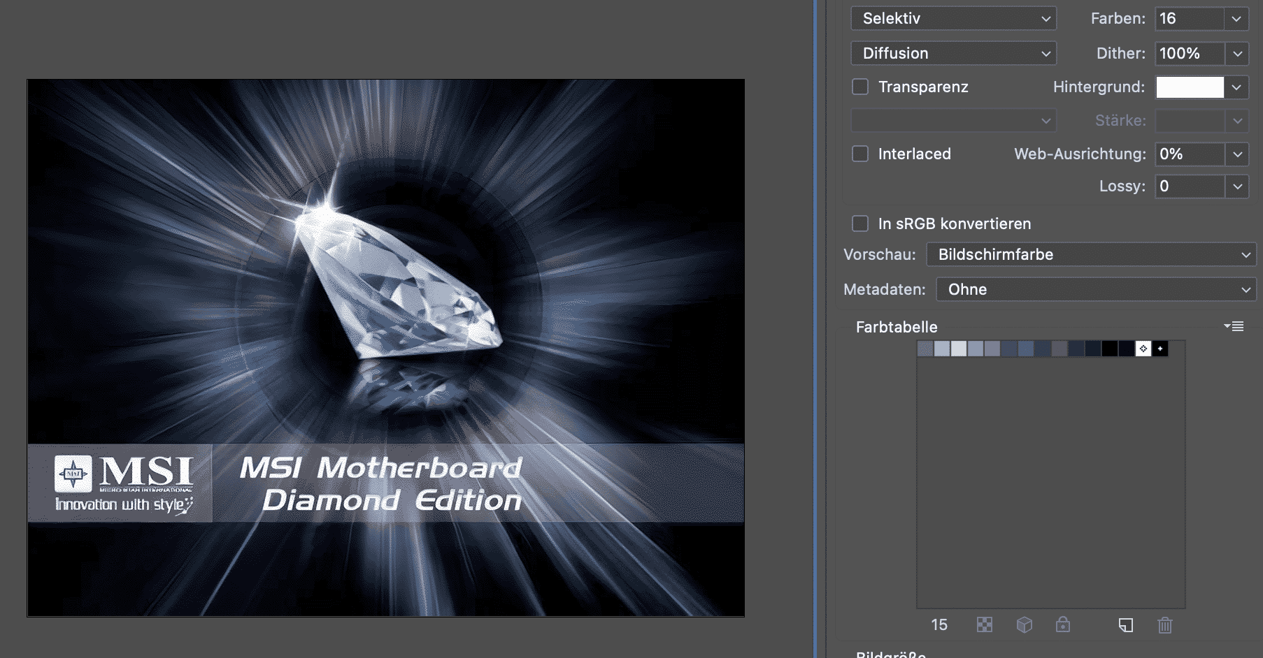Viewport: 1263px width, 658px height.
Task: Tick the In sRGB konvertieren checkbox
Action: [860, 224]
